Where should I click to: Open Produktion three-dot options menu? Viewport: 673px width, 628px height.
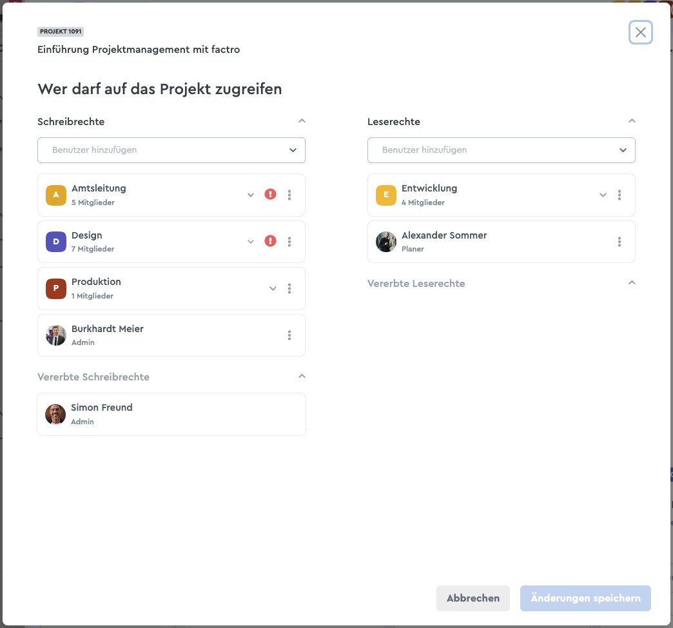click(289, 288)
